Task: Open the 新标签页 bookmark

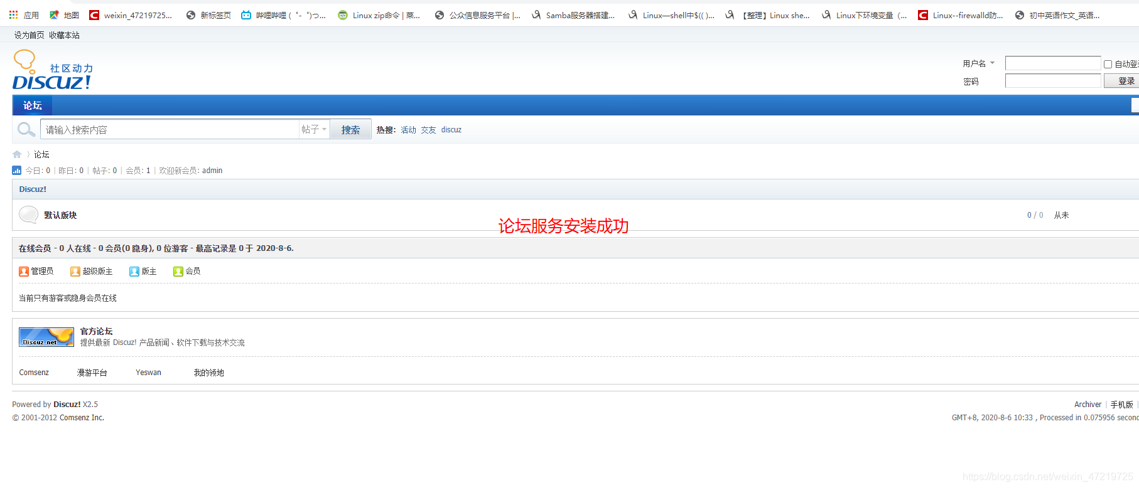Action: tap(208, 15)
